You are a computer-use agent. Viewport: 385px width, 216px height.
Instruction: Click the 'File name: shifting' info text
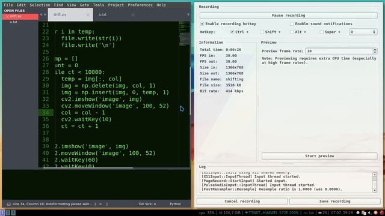pos(221,79)
